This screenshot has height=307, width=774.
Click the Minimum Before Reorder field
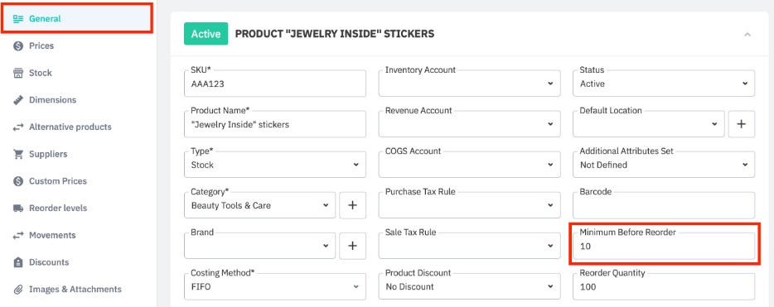(x=664, y=246)
